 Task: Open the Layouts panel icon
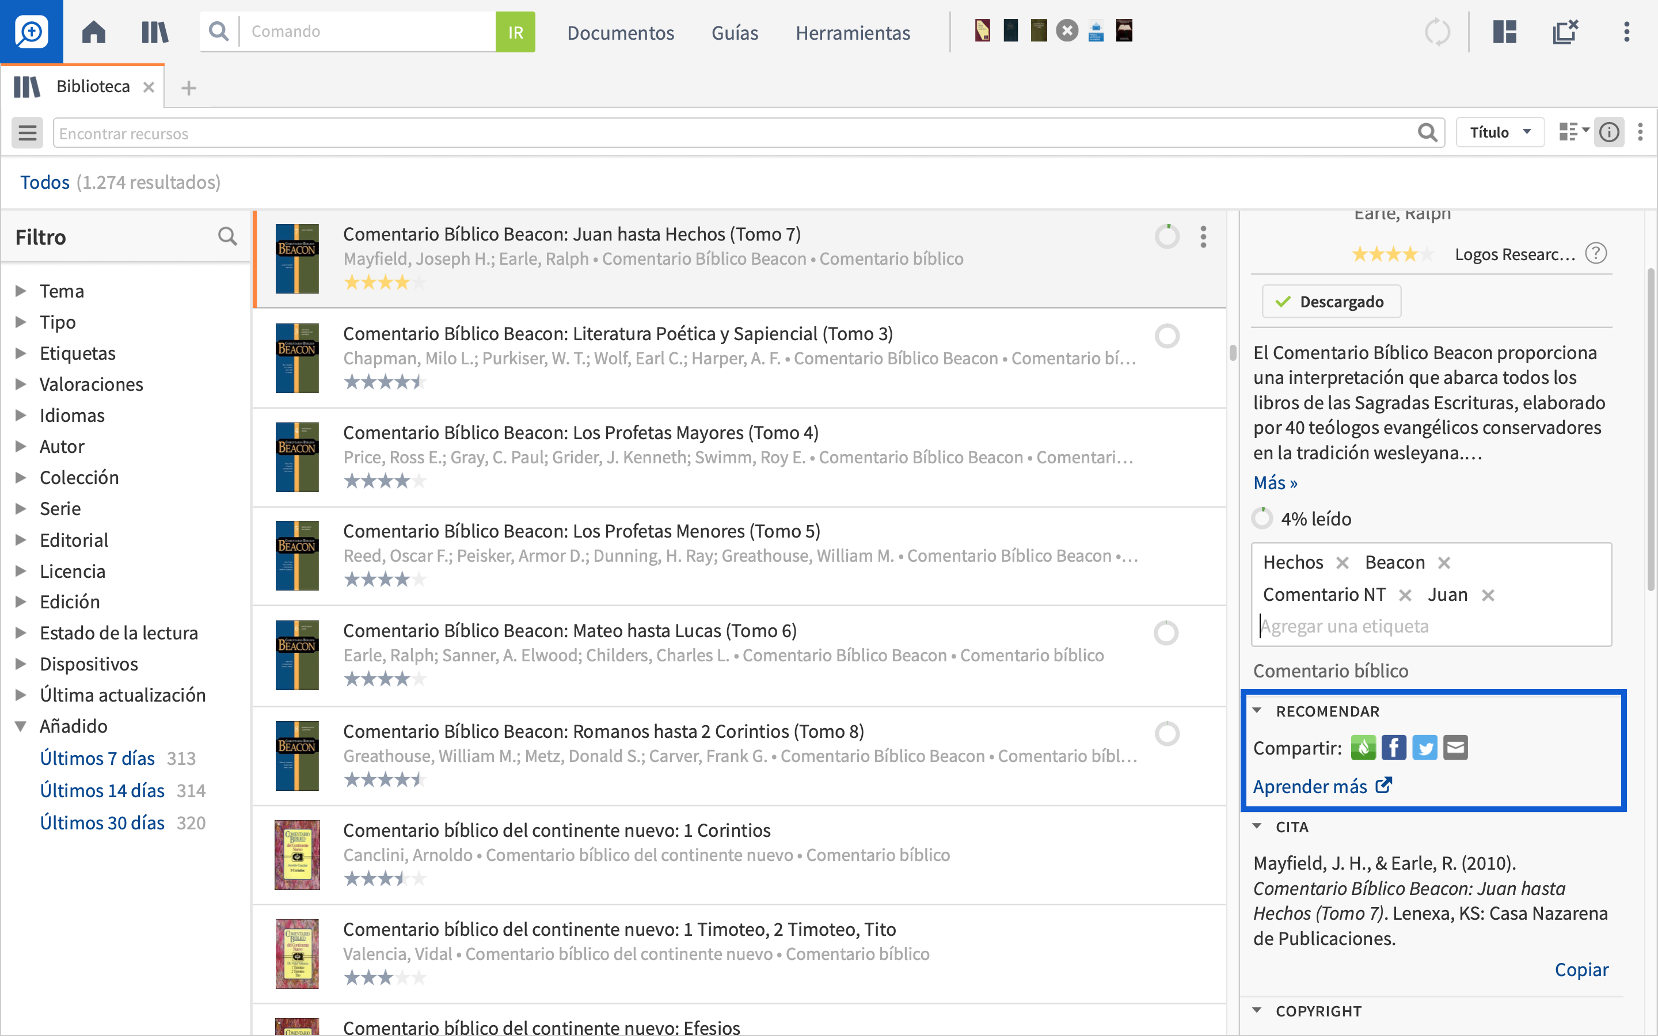[1504, 32]
